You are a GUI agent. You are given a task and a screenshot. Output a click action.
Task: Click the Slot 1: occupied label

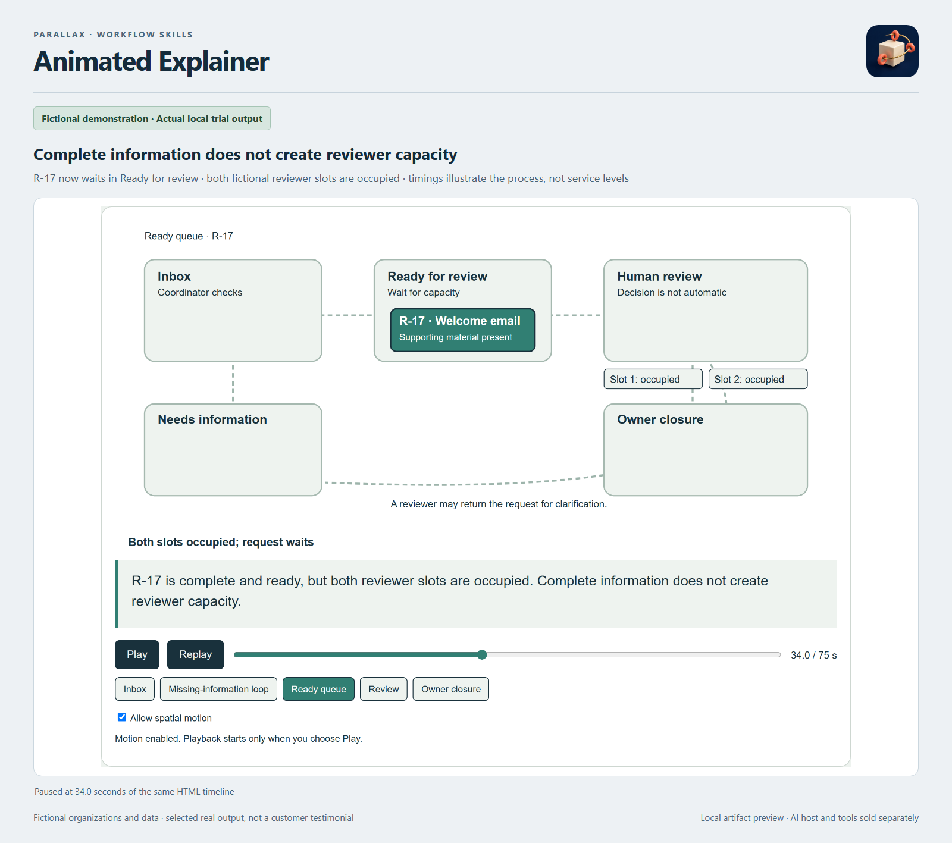[x=653, y=379]
